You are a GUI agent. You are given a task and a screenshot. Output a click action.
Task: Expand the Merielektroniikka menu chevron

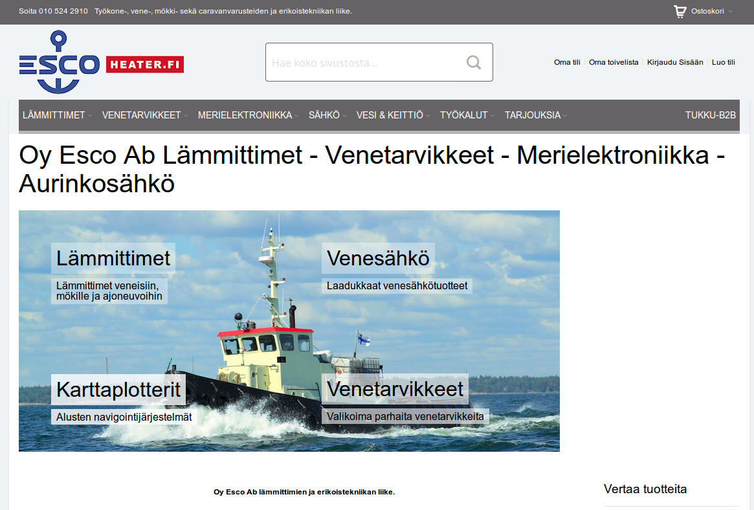[x=296, y=116]
